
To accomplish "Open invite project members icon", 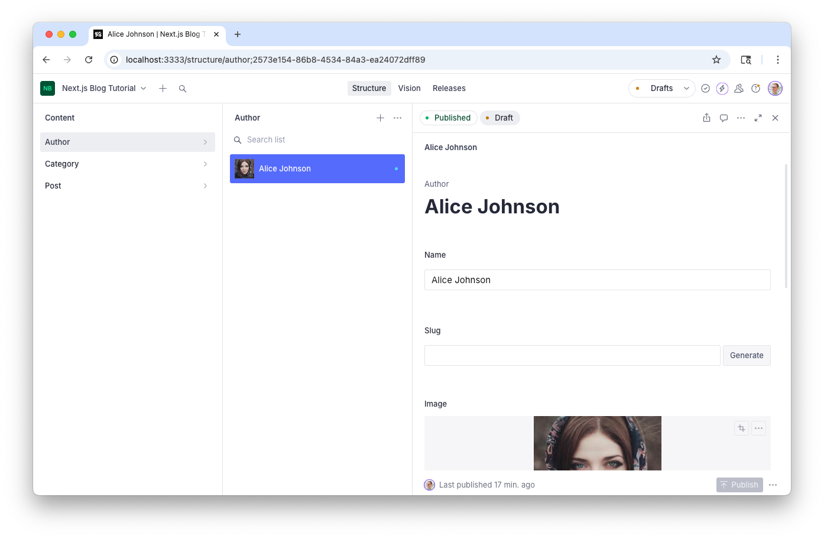I will pos(739,88).
